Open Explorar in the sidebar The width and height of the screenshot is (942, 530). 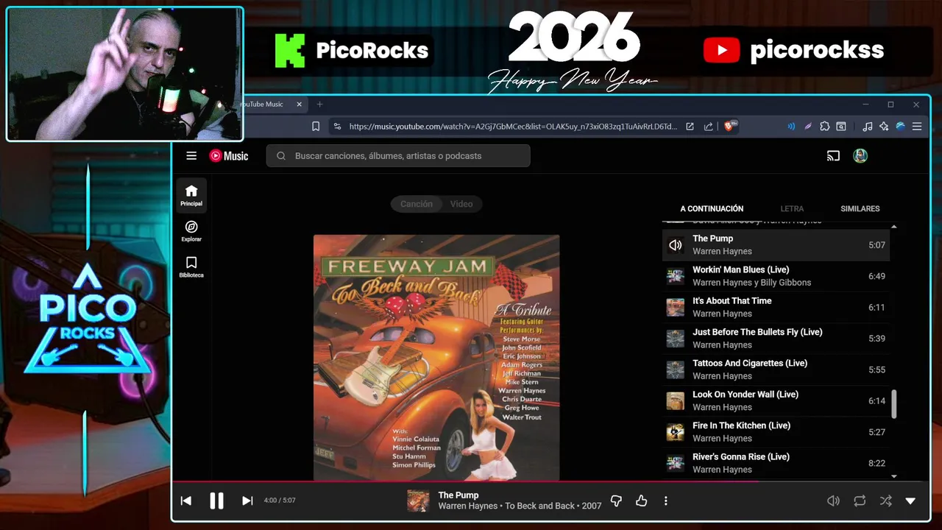(191, 231)
